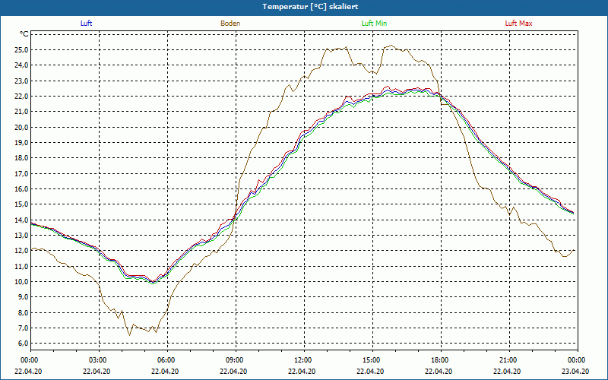Click the 18:00 time axis label

[x=439, y=360]
